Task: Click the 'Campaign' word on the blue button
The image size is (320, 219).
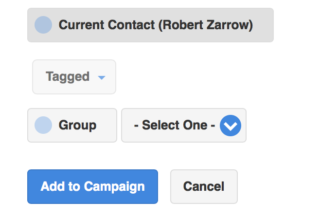Action: click(x=114, y=187)
